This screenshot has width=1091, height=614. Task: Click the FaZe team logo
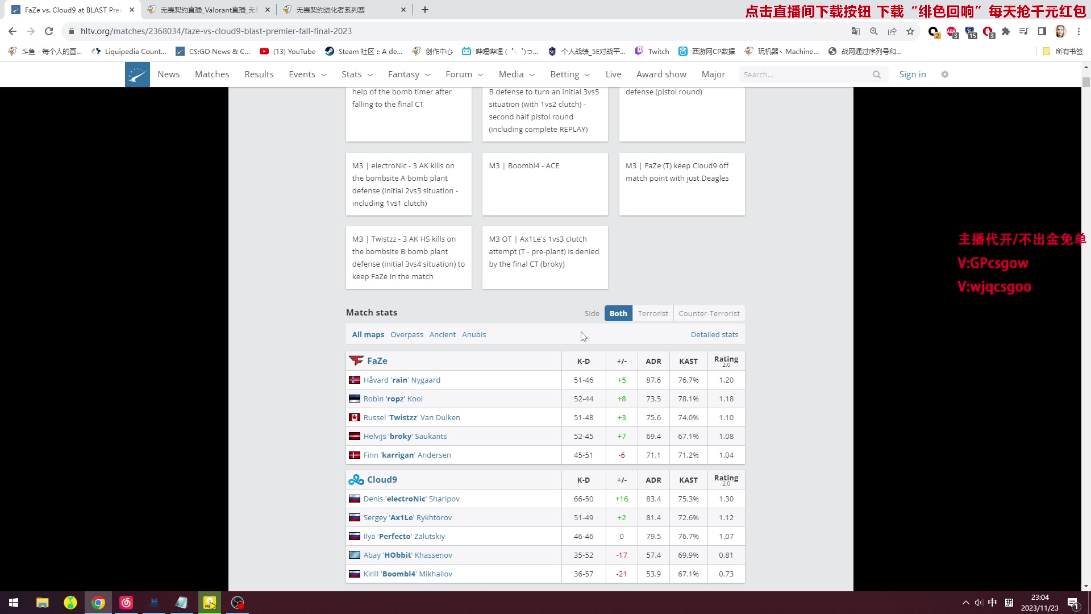click(356, 361)
